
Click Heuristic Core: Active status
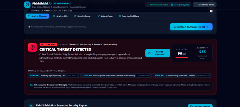click(x=158, y=5)
